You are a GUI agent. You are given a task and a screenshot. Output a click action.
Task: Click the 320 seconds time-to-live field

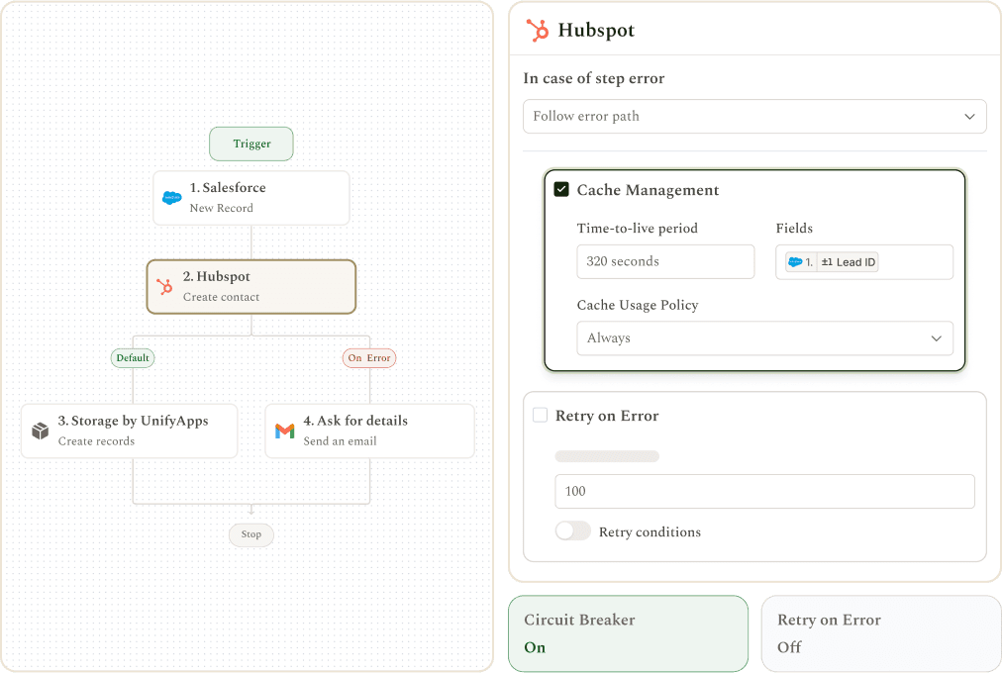[x=665, y=262]
